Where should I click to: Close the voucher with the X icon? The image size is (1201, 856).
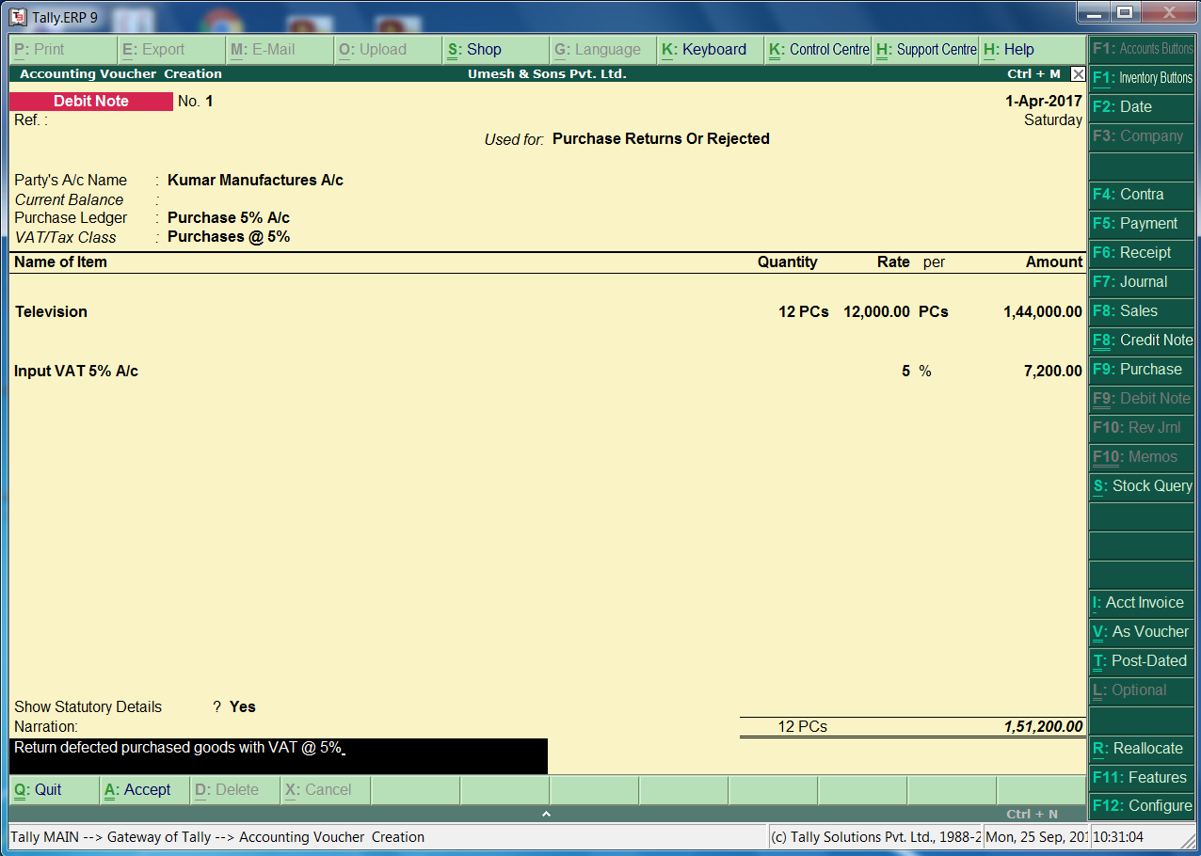point(1078,74)
